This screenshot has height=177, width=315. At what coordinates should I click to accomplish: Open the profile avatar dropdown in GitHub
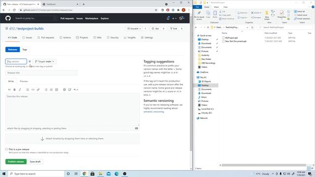(x=182, y=18)
